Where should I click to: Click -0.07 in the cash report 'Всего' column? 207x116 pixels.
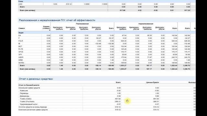coord(119,104)
